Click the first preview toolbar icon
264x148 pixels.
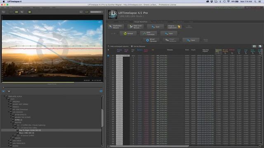[x=4, y=12]
